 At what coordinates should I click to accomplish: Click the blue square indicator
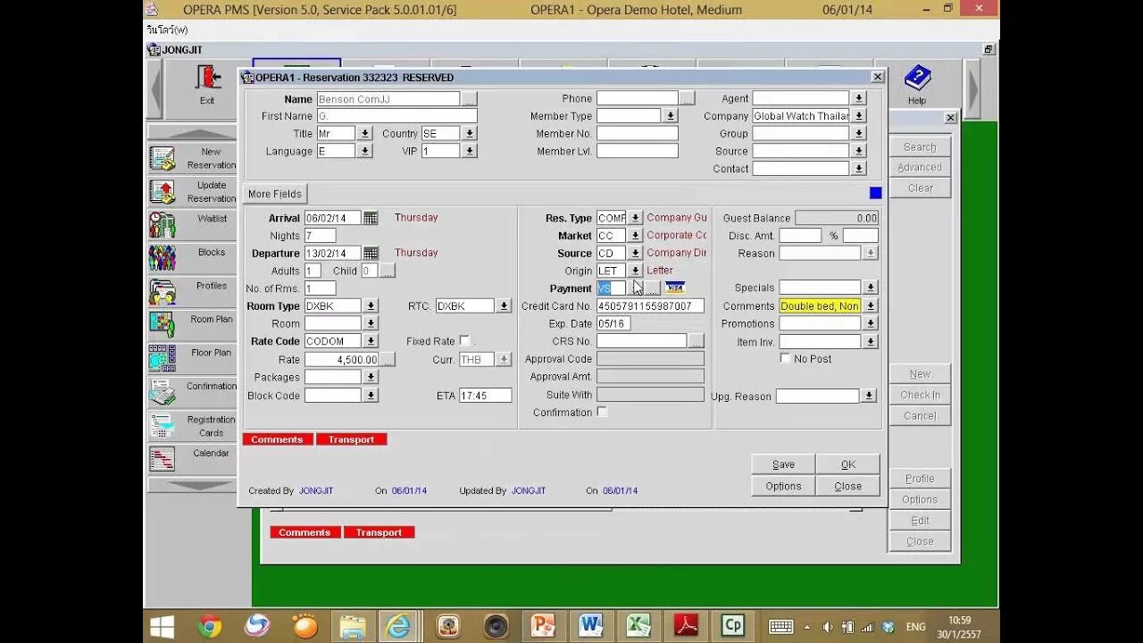(875, 193)
